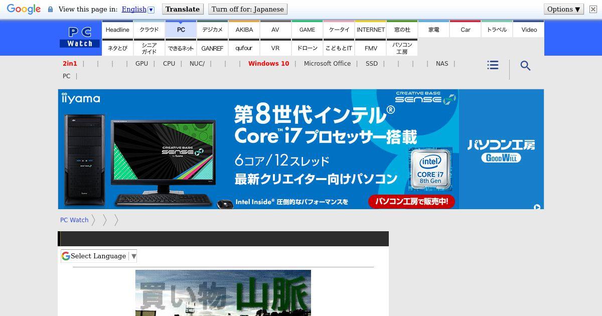Open the ネタとぴ tab

coord(117,48)
